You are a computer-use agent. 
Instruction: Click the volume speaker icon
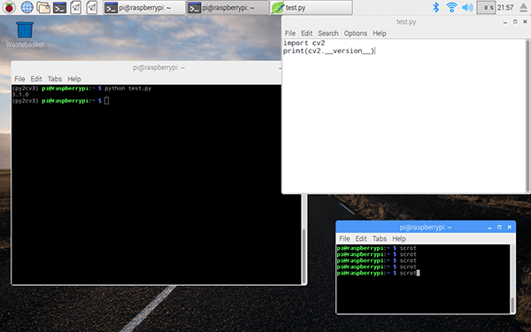pyautogui.click(x=467, y=7)
